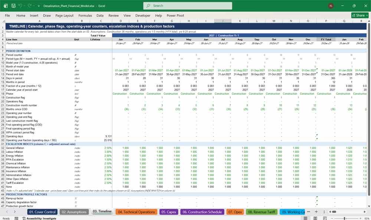Screen dimensions: 371x220
Task: Click into the Search box
Action: (188, 6)
